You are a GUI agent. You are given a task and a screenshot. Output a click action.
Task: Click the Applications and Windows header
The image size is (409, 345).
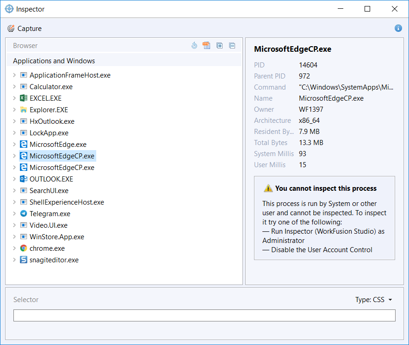pyautogui.click(x=54, y=61)
